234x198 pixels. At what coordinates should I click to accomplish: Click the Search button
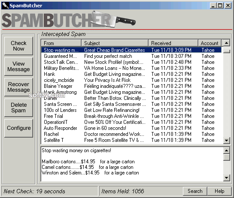point(195,191)
